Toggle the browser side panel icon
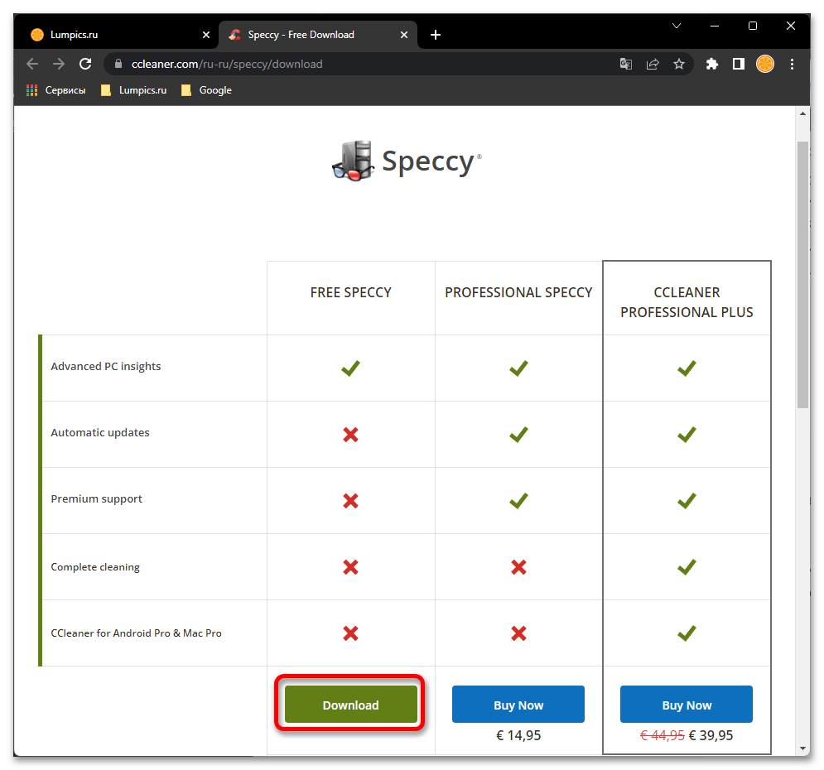The image size is (824, 770). click(x=739, y=64)
